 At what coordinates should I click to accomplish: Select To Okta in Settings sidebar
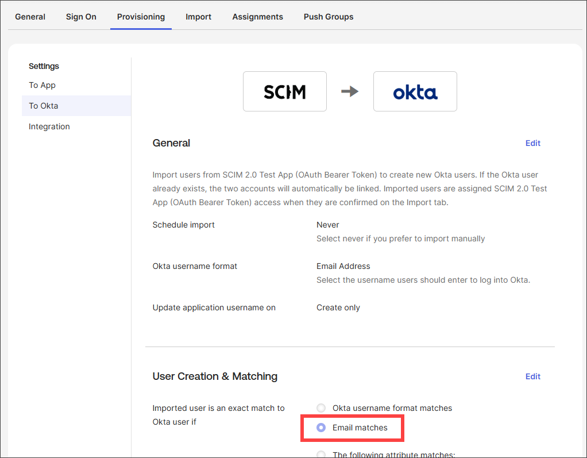76,106
